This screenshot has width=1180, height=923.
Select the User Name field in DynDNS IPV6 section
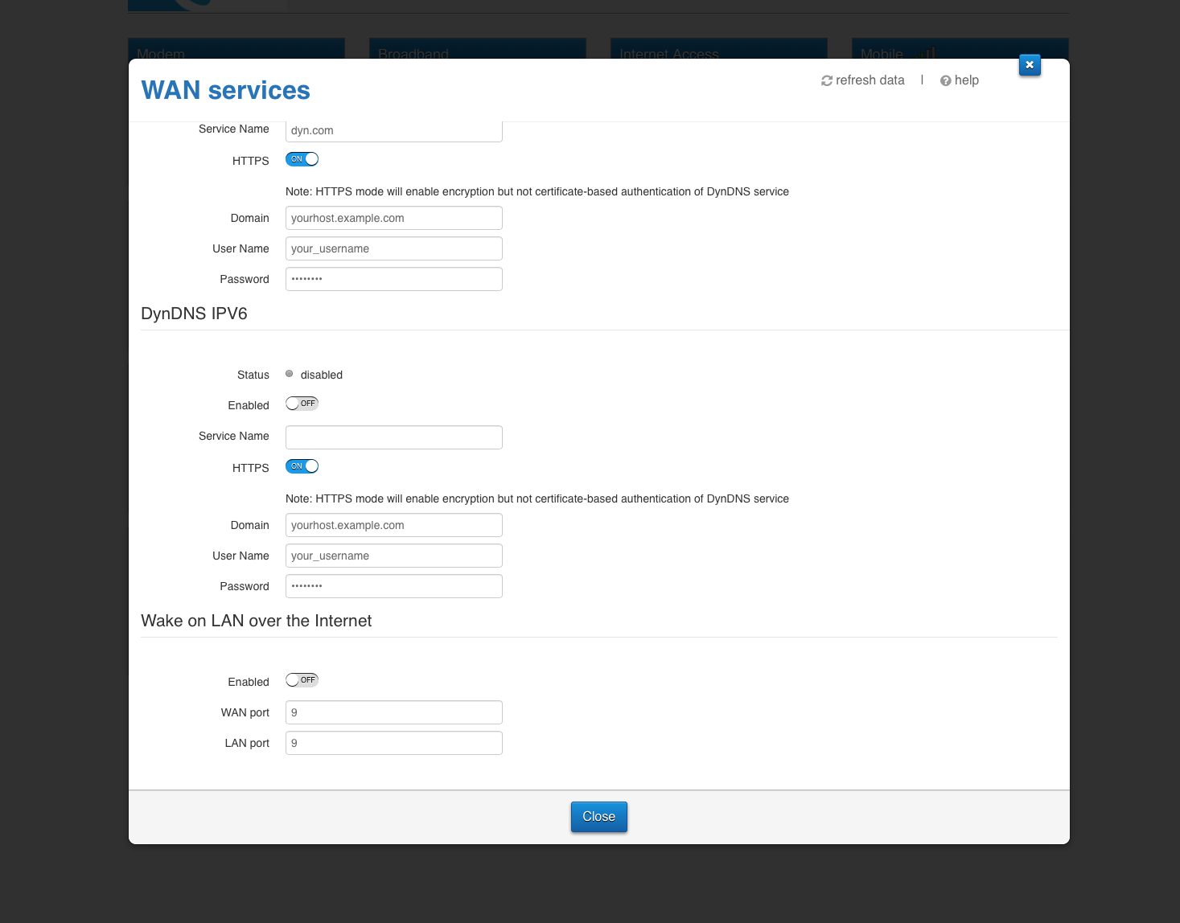click(394, 556)
